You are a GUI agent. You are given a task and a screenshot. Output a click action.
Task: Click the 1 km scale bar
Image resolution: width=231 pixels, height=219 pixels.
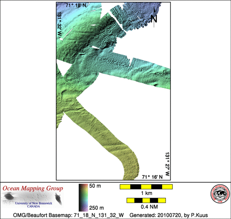point(146,187)
